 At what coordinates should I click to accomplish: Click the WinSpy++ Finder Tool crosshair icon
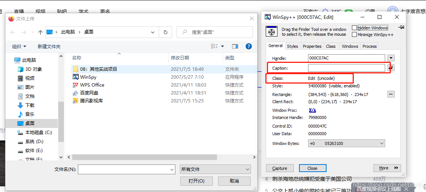coord(271,31)
